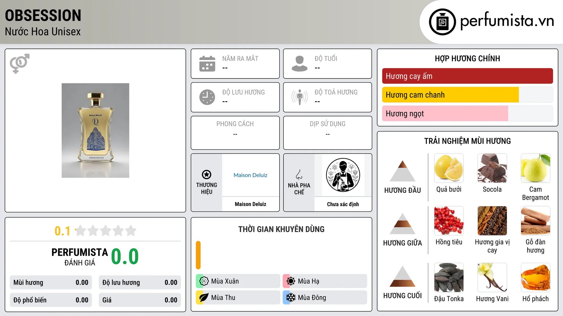Select the Gỗ đàn hương note image

(536, 221)
